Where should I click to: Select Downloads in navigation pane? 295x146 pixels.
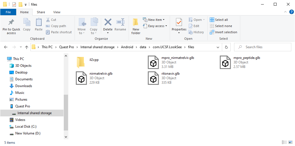coord(24,86)
